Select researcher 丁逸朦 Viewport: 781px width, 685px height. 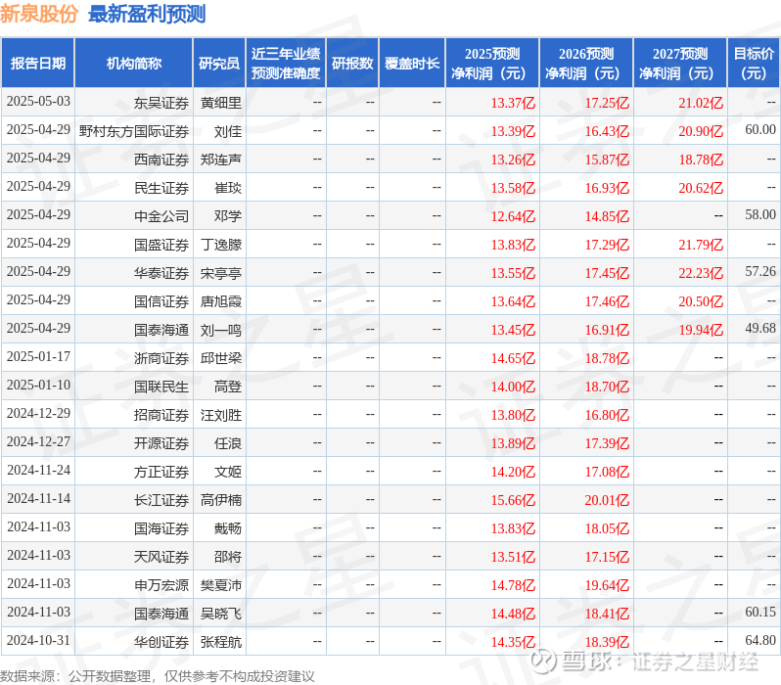pyautogui.click(x=220, y=245)
